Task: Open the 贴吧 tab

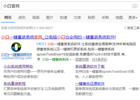Action: (x=91, y=17)
